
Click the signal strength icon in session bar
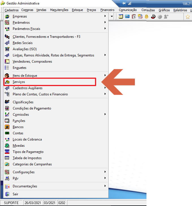(x=130, y=3)
